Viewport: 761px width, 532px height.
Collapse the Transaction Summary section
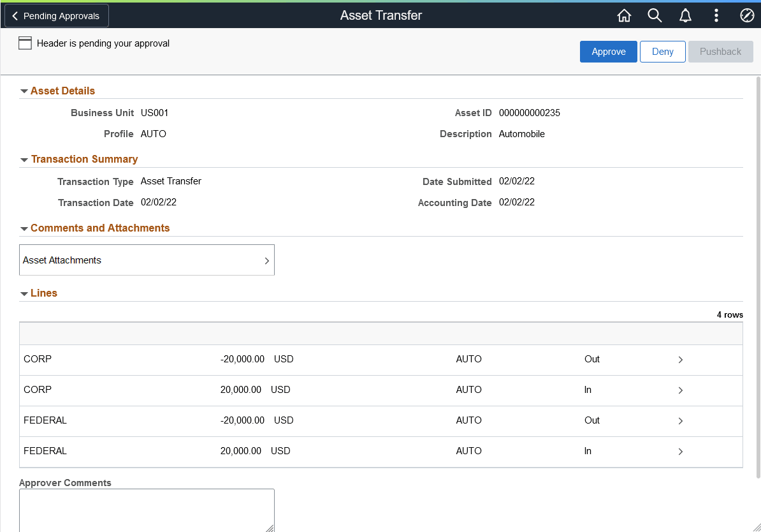[24, 159]
